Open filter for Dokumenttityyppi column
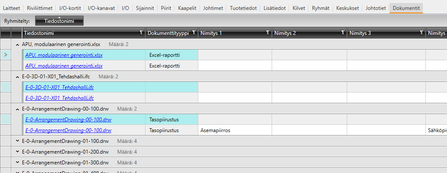447x173 pixels. pos(194,33)
